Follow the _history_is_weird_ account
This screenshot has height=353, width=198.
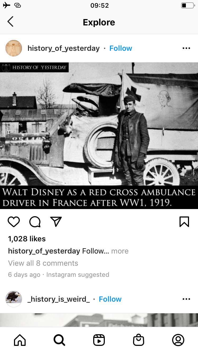[110, 299]
